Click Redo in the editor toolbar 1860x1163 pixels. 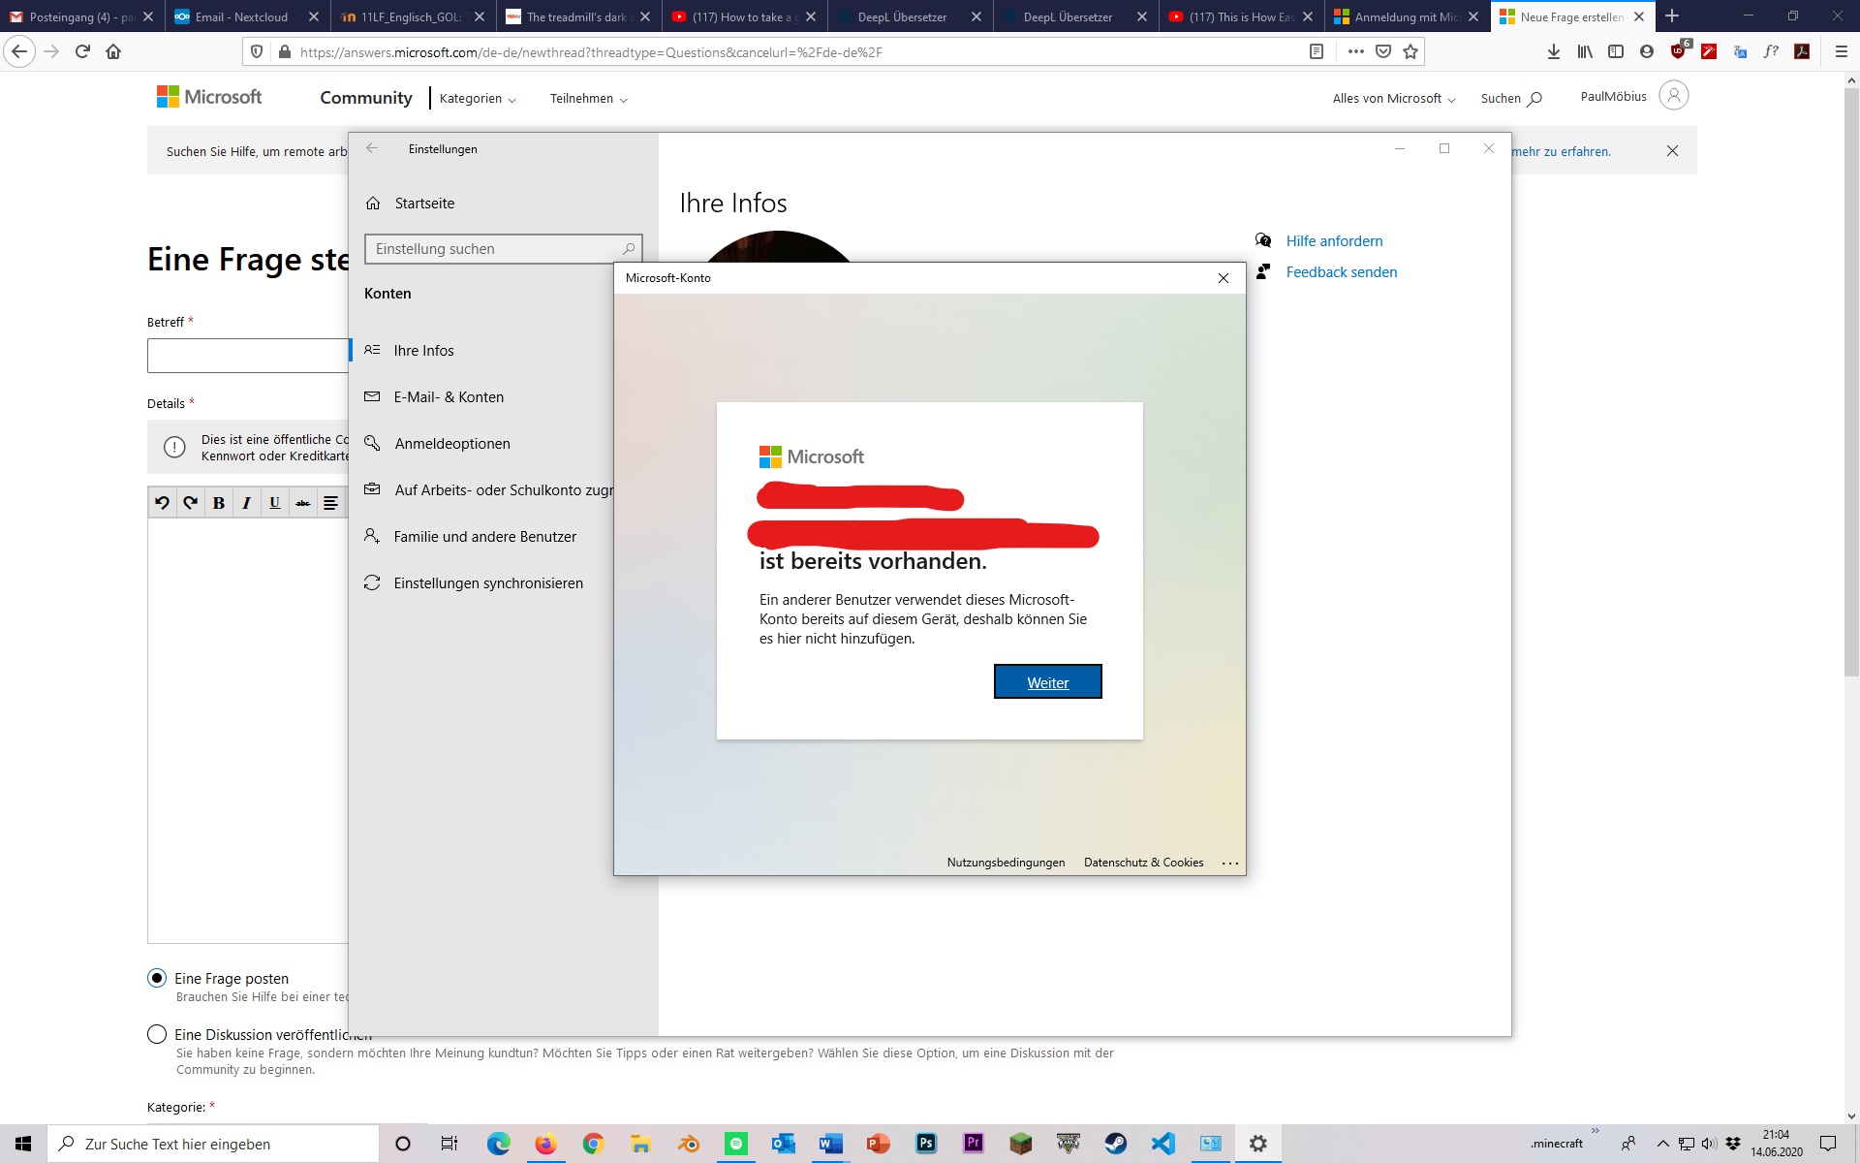pyautogui.click(x=190, y=502)
